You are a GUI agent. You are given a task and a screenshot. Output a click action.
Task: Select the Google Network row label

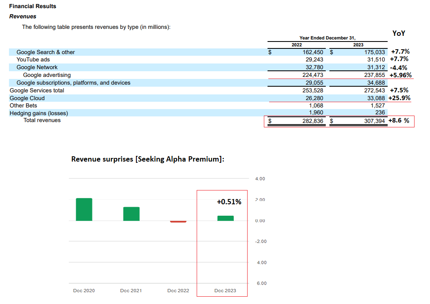pyautogui.click(x=37, y=68)
